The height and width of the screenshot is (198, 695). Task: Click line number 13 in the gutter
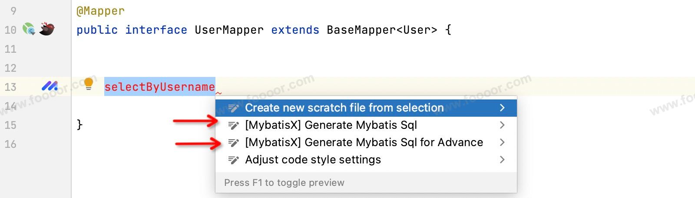point(10,87)
